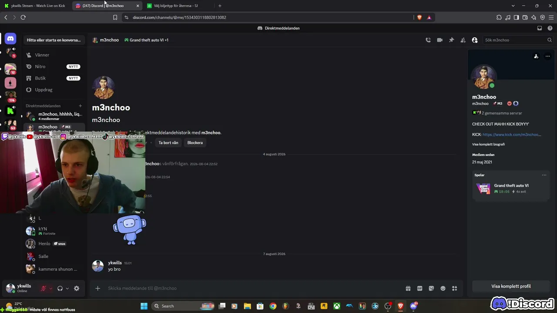The image size is (557, 313).
Task: Open the green Kick server icon
Action: point(10,111)
